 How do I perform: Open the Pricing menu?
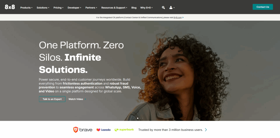click(x=58, y=8)
